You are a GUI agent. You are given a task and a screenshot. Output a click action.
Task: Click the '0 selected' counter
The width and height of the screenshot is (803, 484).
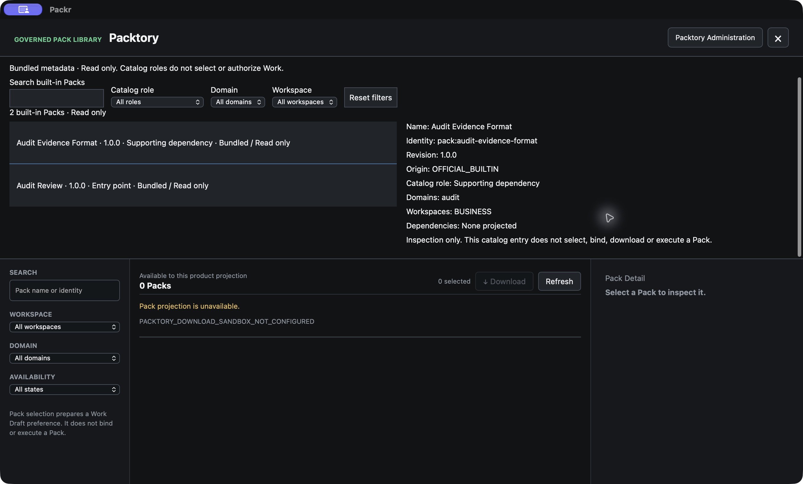[x=454, y=282]
